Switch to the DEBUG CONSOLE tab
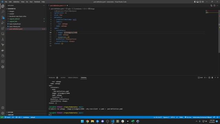The image size is (220, 124). [73, 77]
